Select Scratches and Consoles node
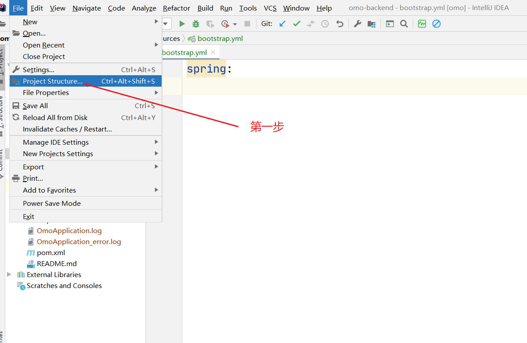This screenshot has width=527, height=343. coord(64,285)
